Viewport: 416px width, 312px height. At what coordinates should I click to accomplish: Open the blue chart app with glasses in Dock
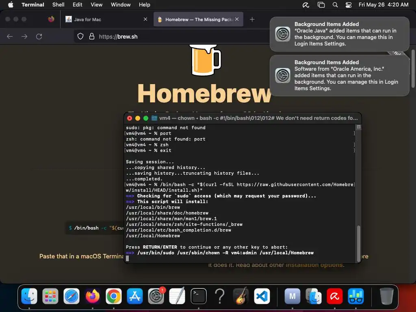(x=356, y=296)
